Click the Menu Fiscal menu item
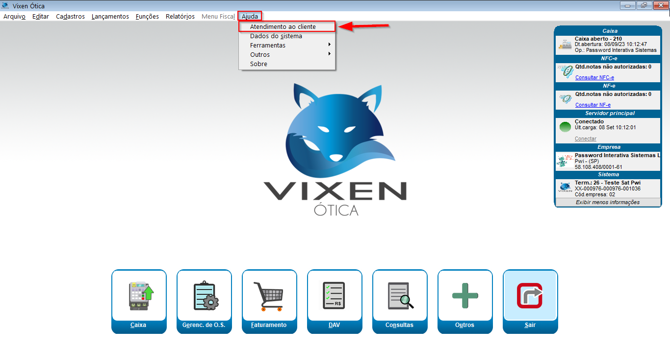Viewport: 670px width, 350px height. tap(218, 16)
